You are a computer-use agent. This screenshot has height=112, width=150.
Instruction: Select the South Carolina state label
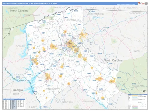tap(113, 60)
